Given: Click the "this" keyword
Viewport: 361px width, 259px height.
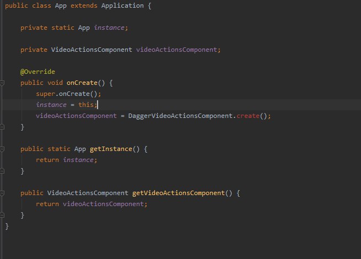Looking at the screenshot, I should [x=86, y=105].
